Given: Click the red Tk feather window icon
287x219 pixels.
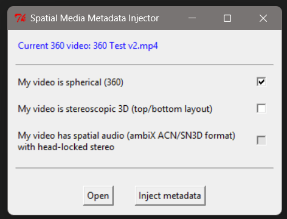Looking at the screenshot, I should pos(20,18).
